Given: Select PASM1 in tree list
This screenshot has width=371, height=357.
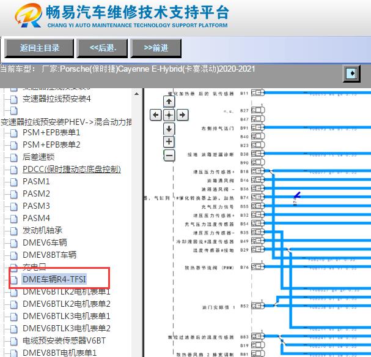Looking at the screenshot, I should (x=36, y=181).
